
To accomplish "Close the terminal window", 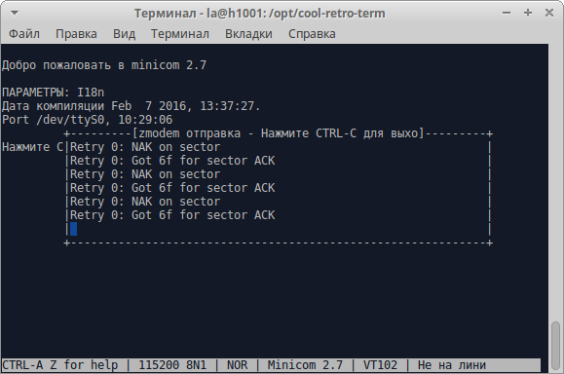I will click(x=549, y=13).
